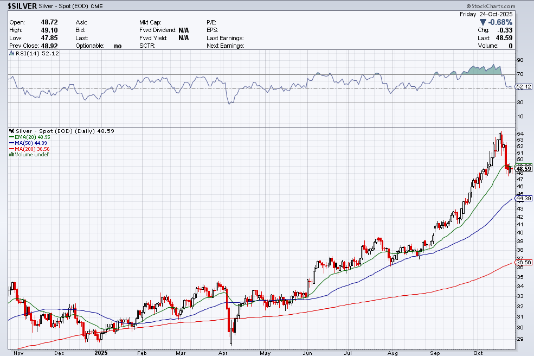Click the 'MA(50) 44.39' legend text
This screenshot has height=356, width=534.
pyautogui.click(x=31, y=143)
